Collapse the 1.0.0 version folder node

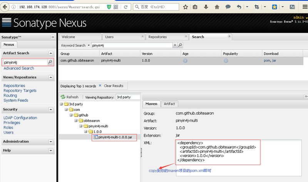[85, 132]
